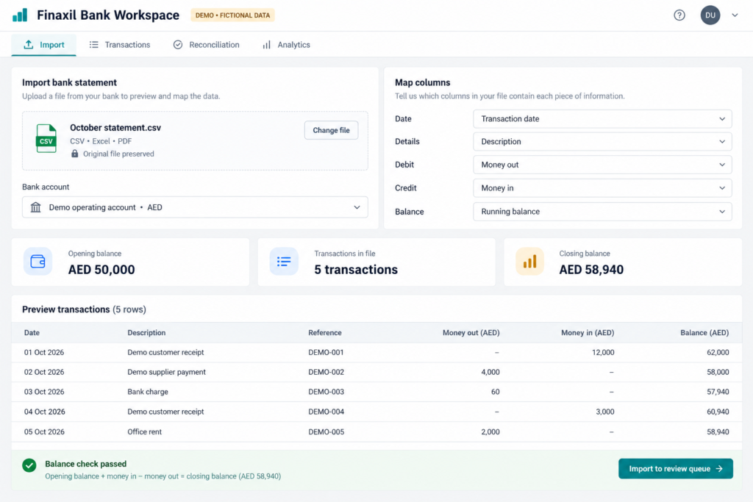Select the 04 Oct 2026 date cell

pyautogui.click(x=45, y=412)
